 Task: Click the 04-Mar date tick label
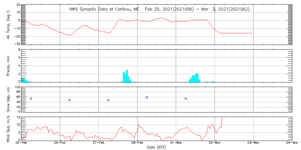tap(291, 143)
